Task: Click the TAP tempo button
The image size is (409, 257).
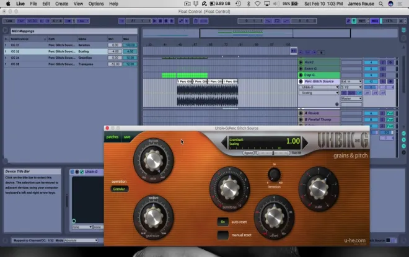Action: point(20,21)
